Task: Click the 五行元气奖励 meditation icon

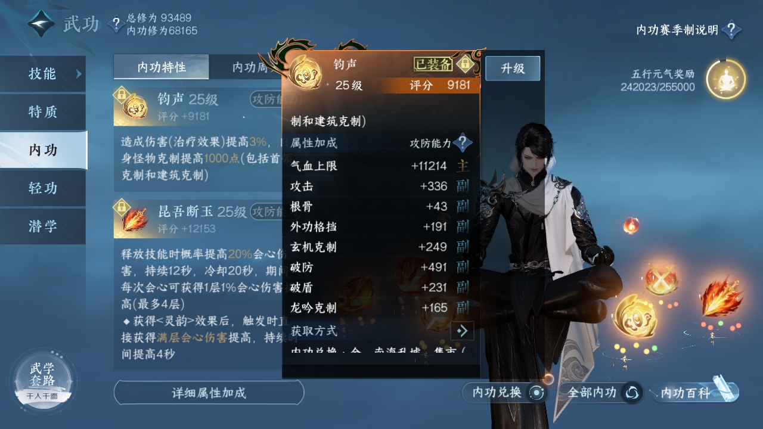Action: point(725,79)
